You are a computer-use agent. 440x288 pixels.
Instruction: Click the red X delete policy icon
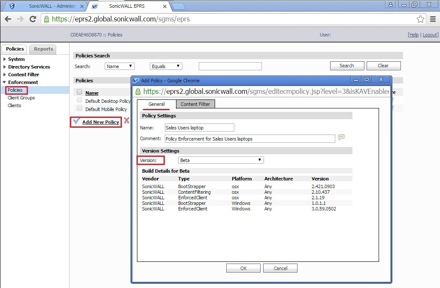click(x=127, y=121)
